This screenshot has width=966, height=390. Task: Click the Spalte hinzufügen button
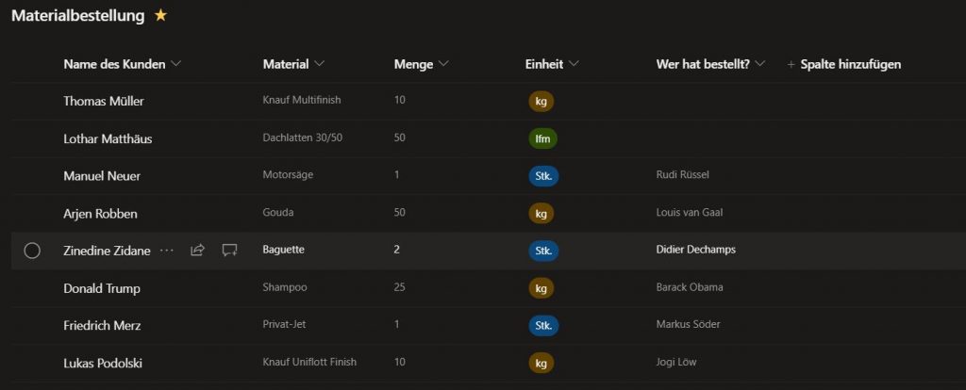(x=849, y=65)
